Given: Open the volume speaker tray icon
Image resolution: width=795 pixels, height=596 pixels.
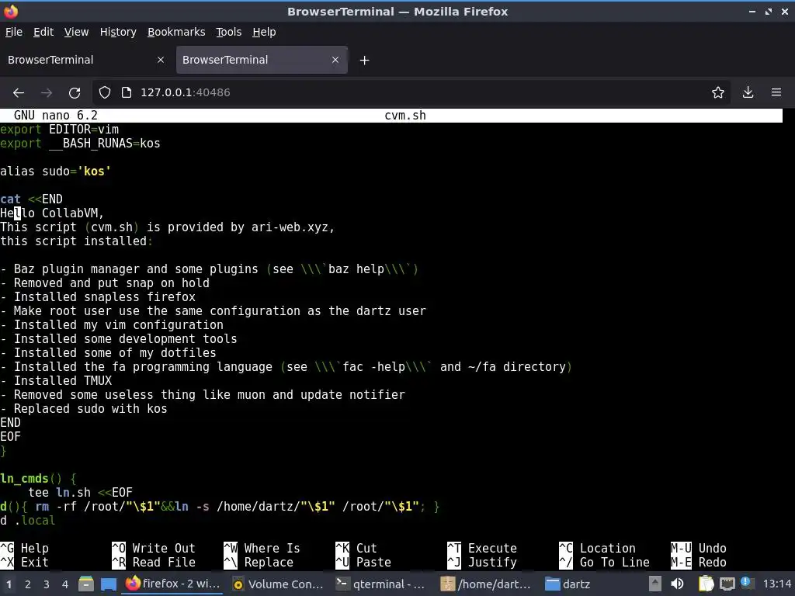Looking at the screenshot, I should (x=677, y=584).
